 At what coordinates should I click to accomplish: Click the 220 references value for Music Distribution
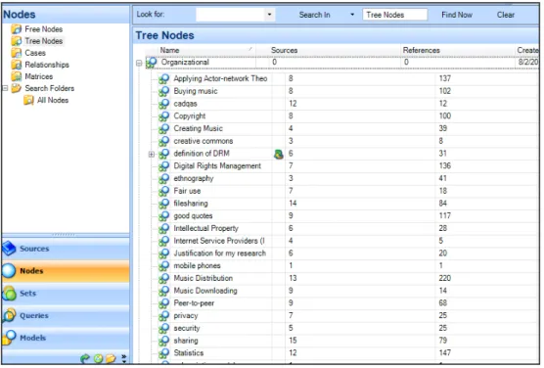pos(444,279)
